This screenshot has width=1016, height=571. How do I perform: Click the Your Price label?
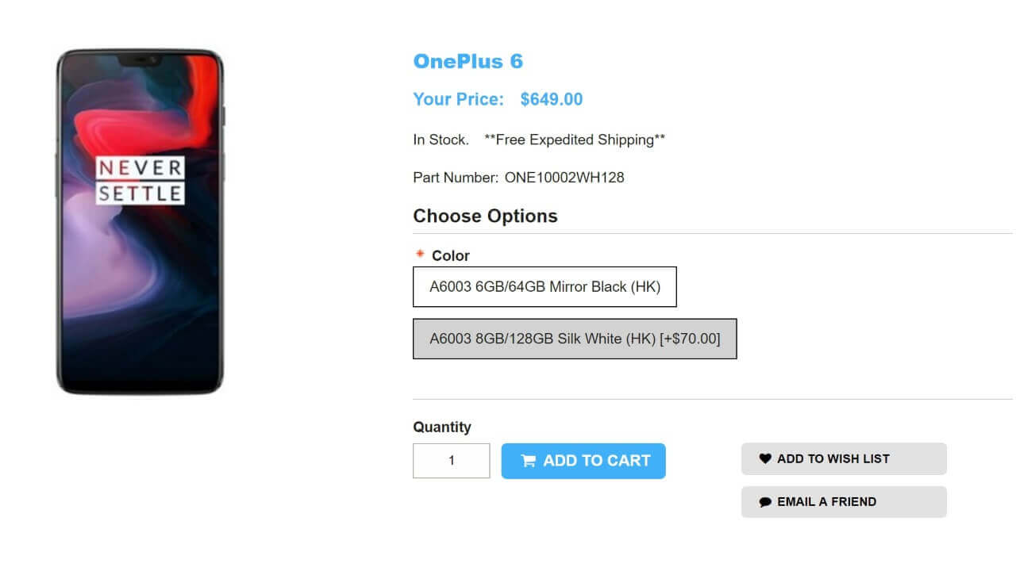pyautogui.click(x=458, y=99)
